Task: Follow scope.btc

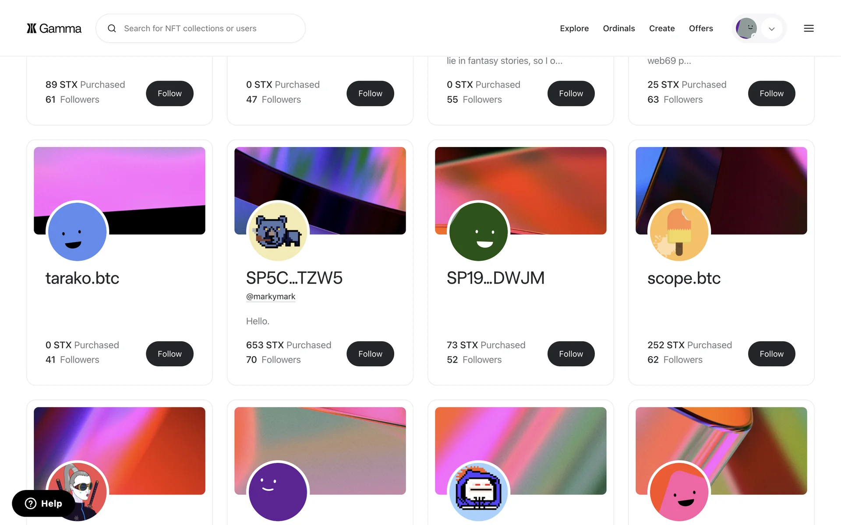Action: pyautogui.click(x=771, y=354)
